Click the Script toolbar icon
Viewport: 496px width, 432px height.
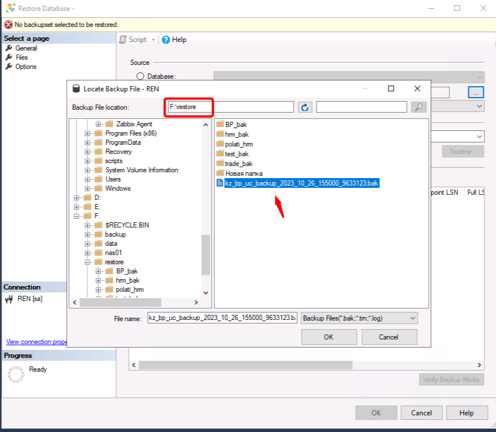pos(123,40)
